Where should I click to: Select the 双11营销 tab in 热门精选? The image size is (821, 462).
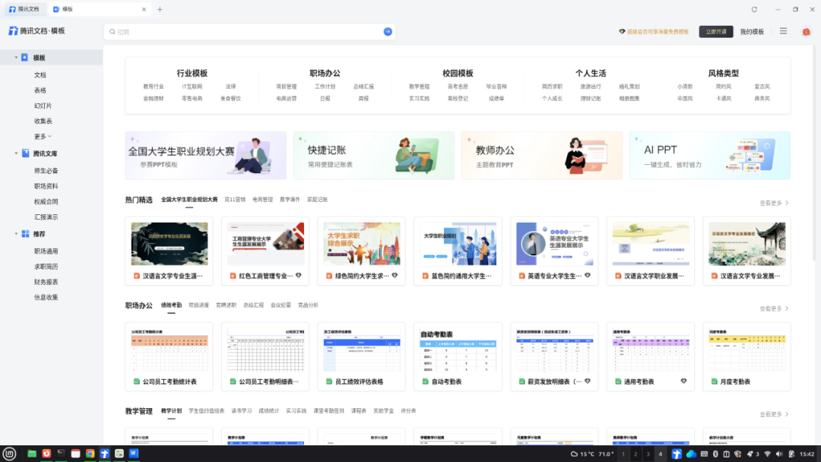point(235,199)
